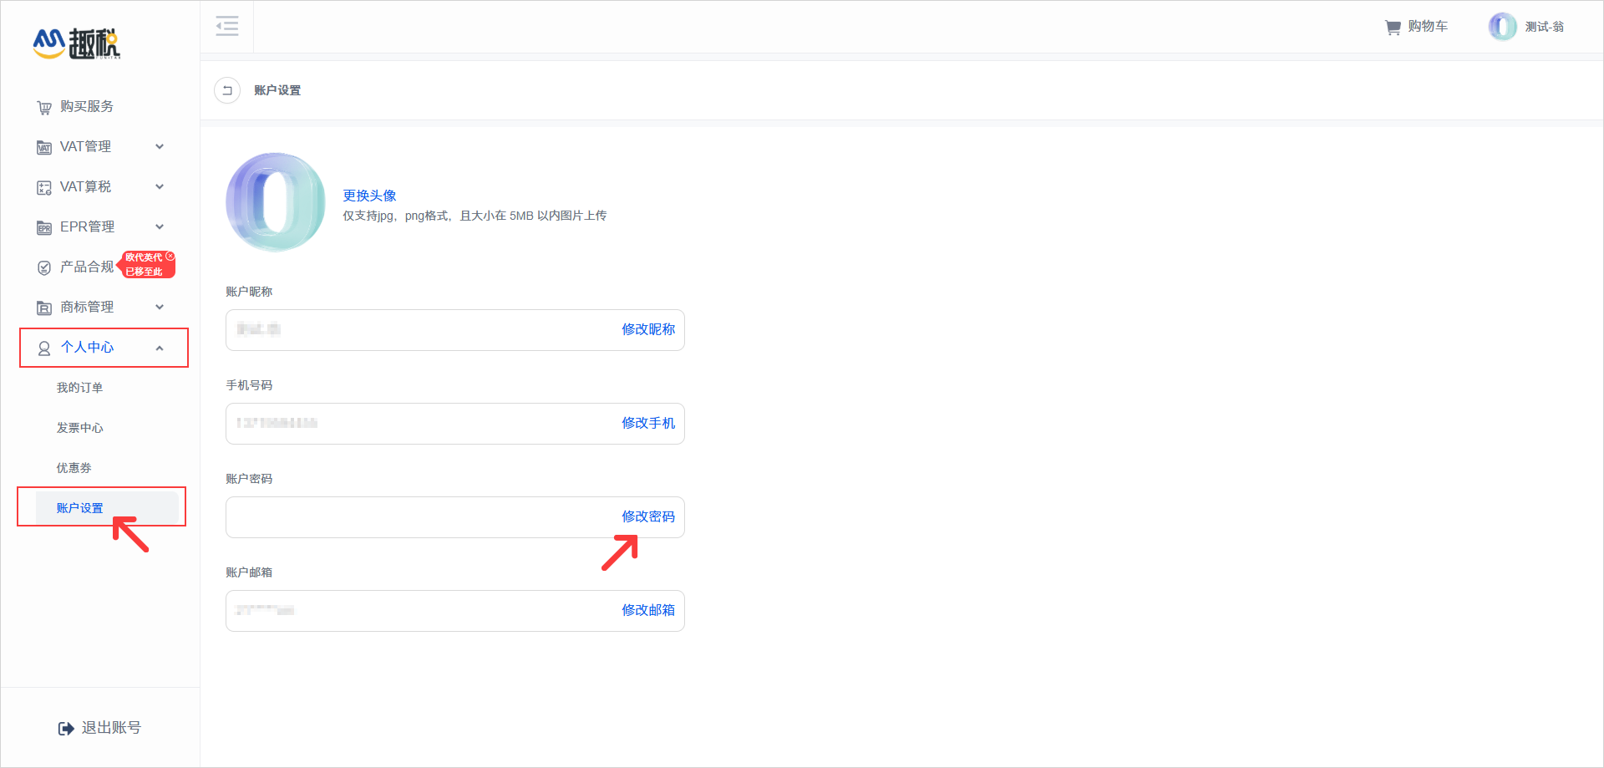Open the 我的订单 menu item
The height and width of the screenshot is (768, 1604).
pyautogui.click(x=80, y=387)
